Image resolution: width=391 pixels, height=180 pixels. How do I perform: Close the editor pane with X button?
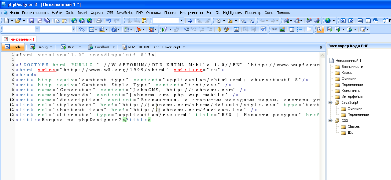pyautogui.click(x=321, y=48)
